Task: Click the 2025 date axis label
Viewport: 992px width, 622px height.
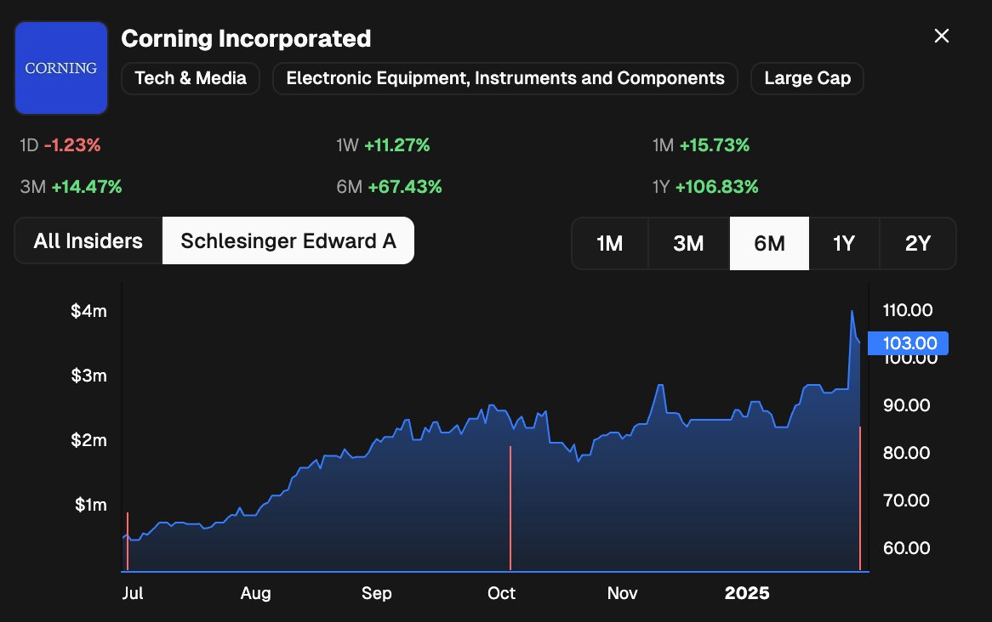Action: click(x=747, y=594)
